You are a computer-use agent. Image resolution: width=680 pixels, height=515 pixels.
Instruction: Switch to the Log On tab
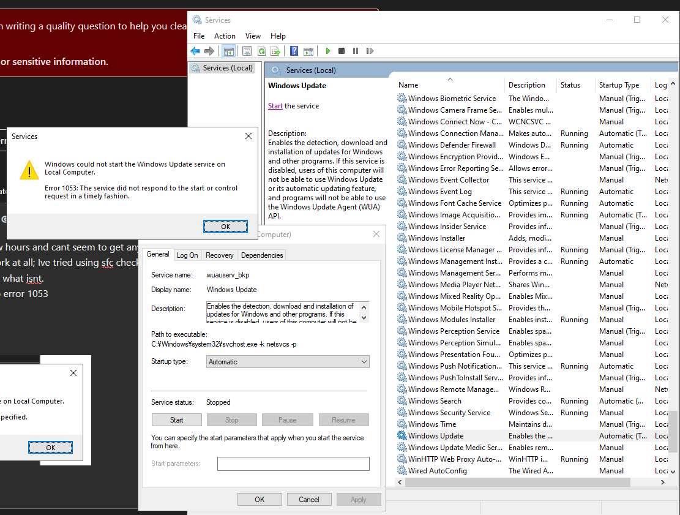click(187, 255)
